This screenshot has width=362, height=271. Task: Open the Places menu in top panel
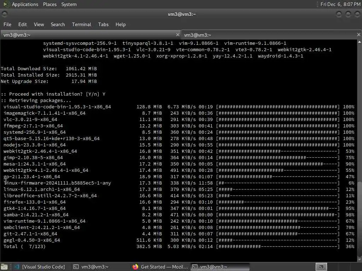click(49, 4)
